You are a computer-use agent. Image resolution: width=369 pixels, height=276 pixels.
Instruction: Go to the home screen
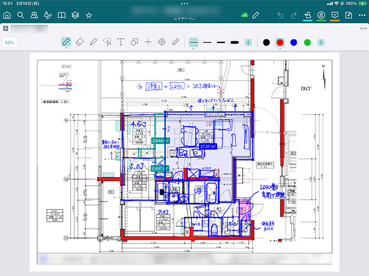pyautogui.click(x=7, y=15)
